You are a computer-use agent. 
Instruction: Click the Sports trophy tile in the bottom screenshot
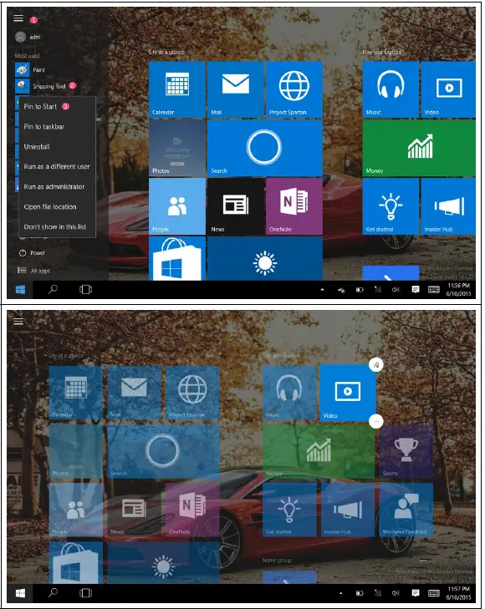coord(406,451)
